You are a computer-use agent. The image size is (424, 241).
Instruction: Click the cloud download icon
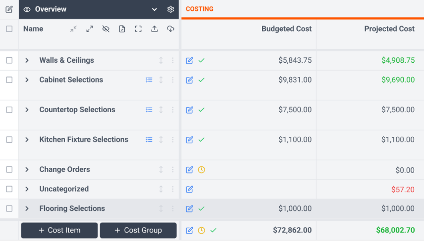click(171, 29)
